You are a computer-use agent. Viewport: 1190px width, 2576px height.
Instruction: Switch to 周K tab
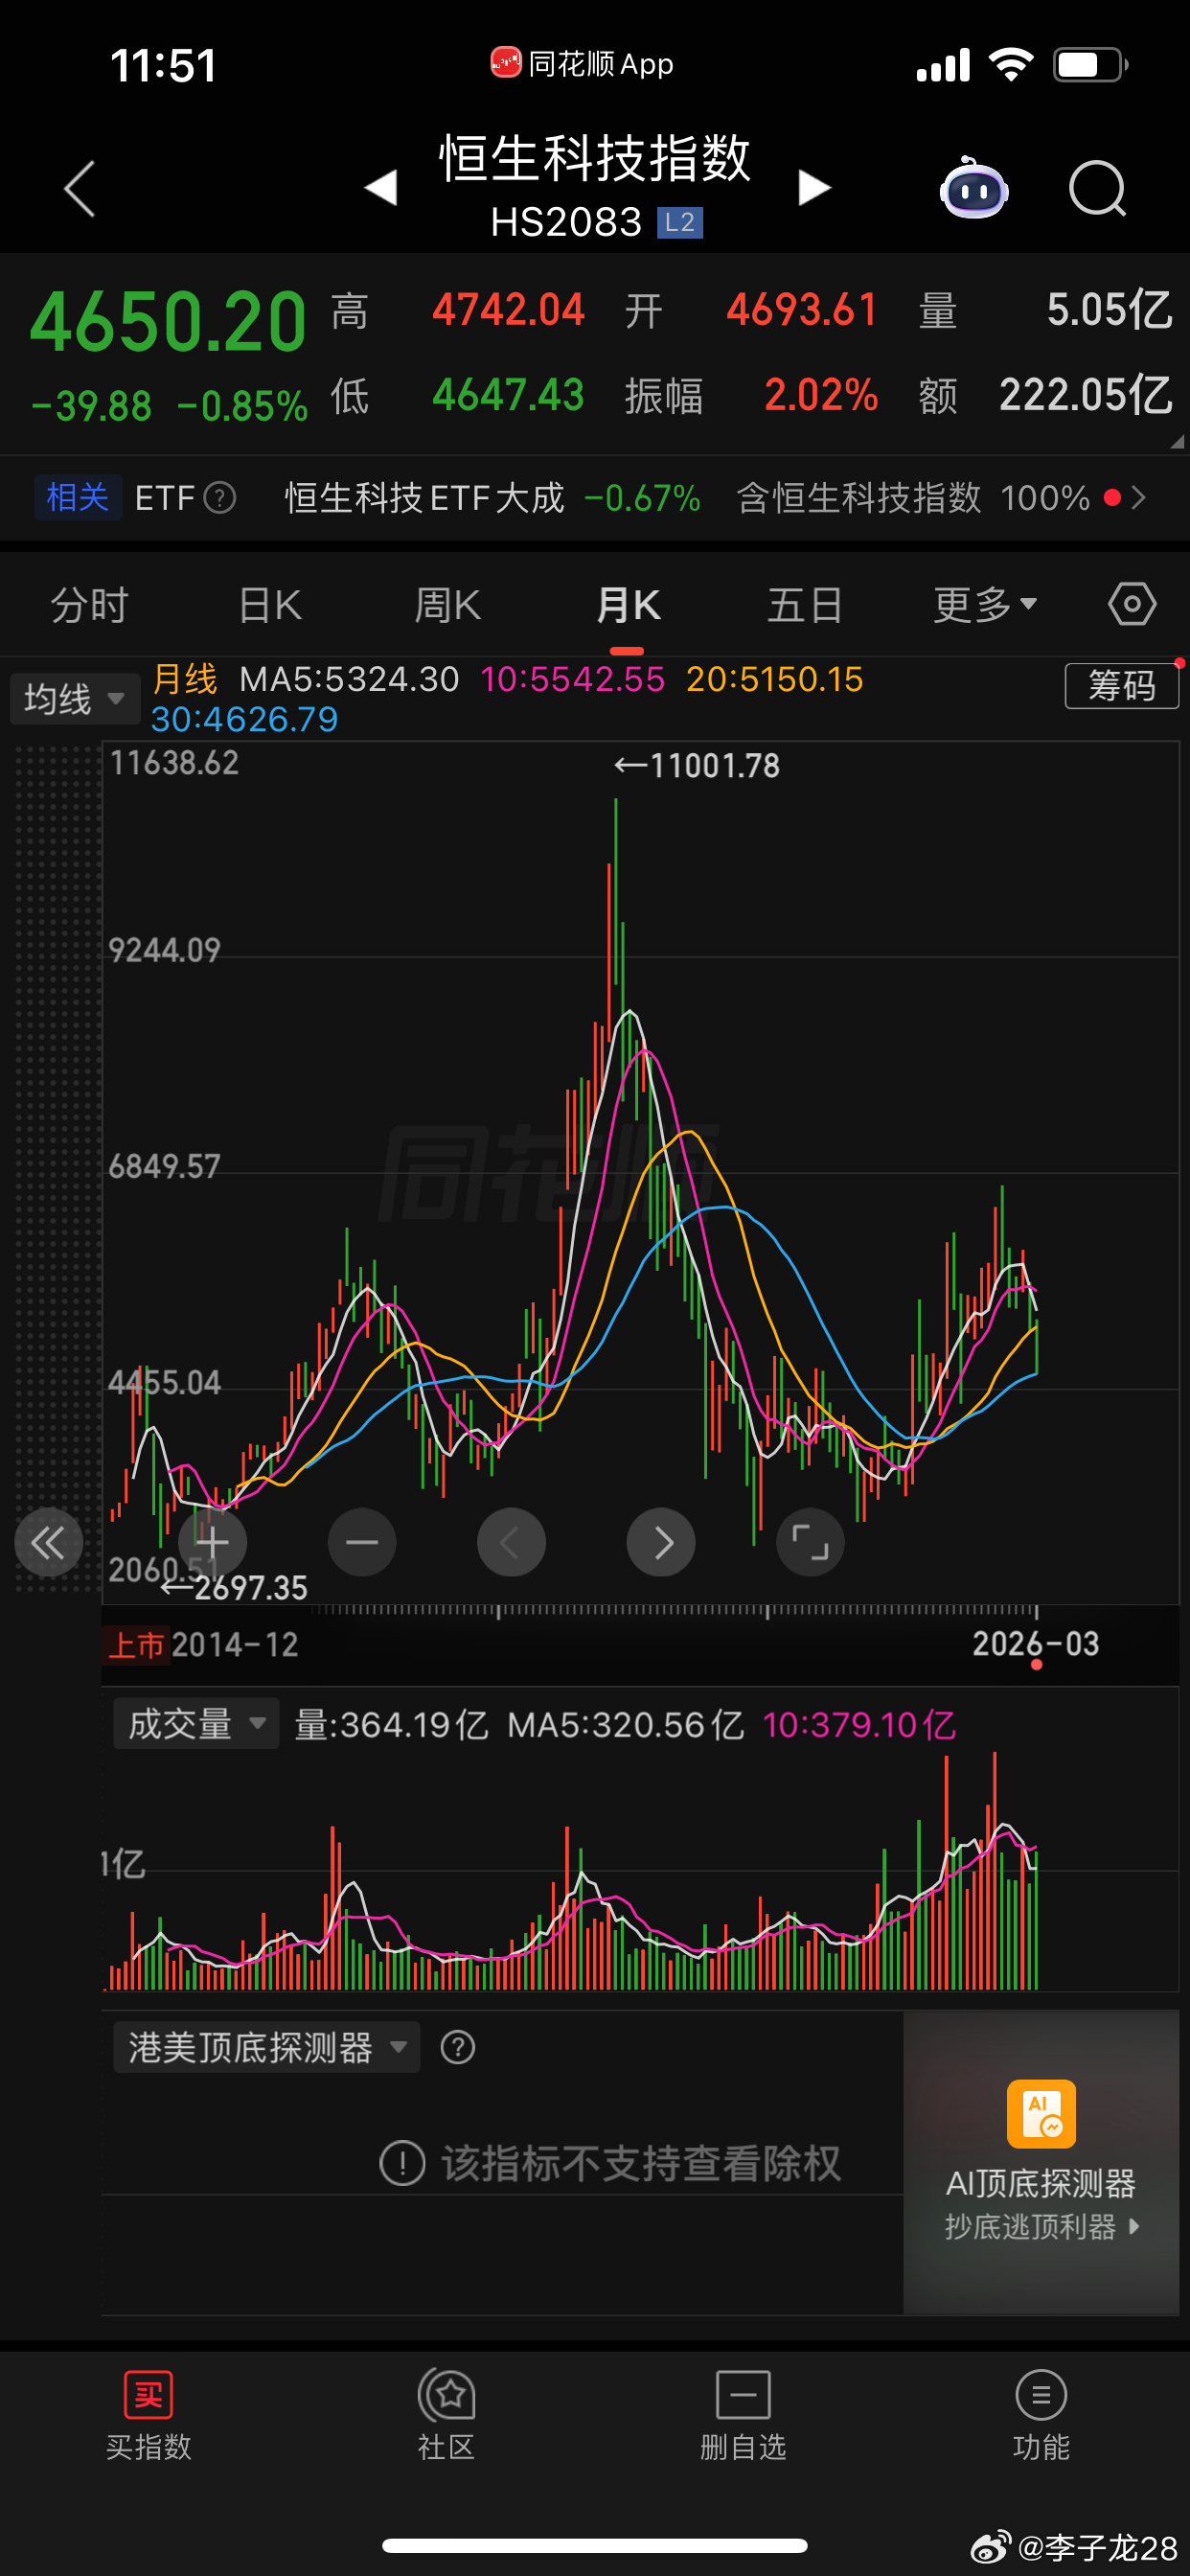click(448, 604)
